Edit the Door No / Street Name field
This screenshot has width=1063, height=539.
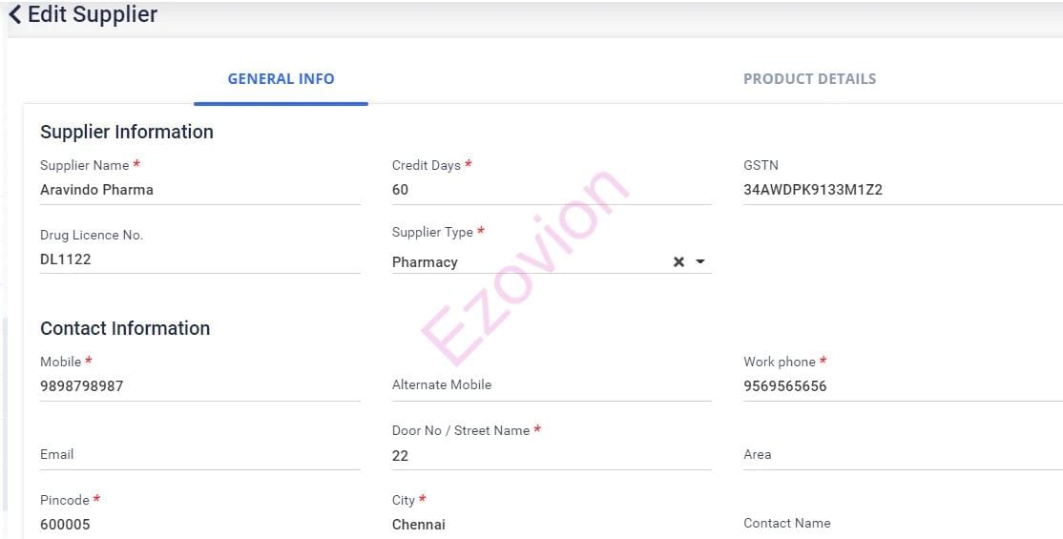point(551,456)
